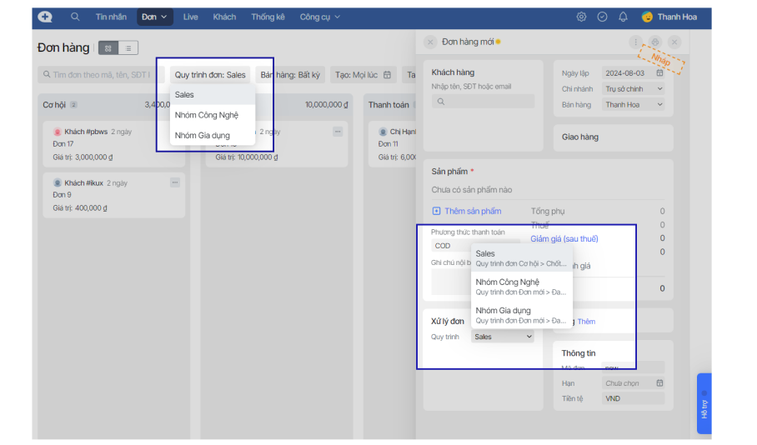
Task: Choose Nhóm Công Nghệ in filter dropdown
Action: coord(207,115)
